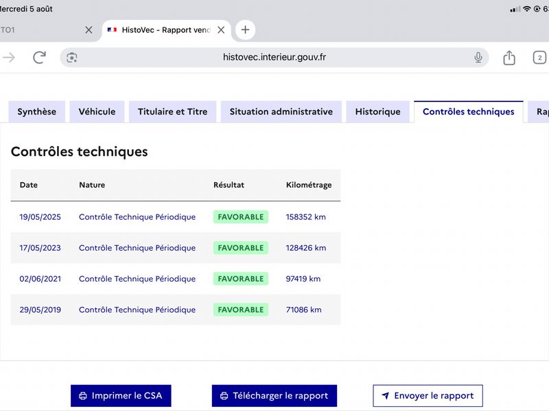Click the 158352 km mileage value
Image resolution: width=549 pixels, height=411 pixels.
tap(305, 216)
